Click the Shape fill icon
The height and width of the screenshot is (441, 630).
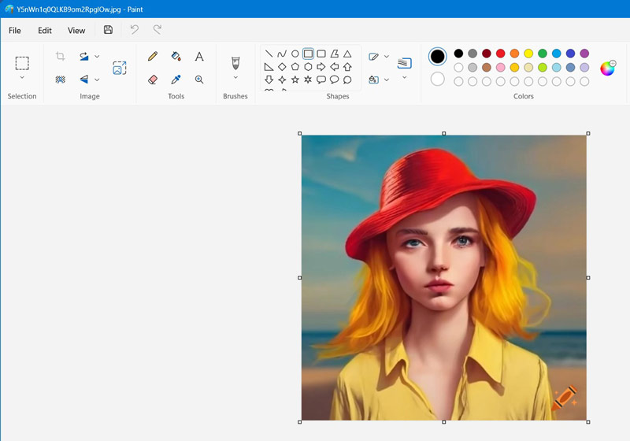tap(373, 80)
